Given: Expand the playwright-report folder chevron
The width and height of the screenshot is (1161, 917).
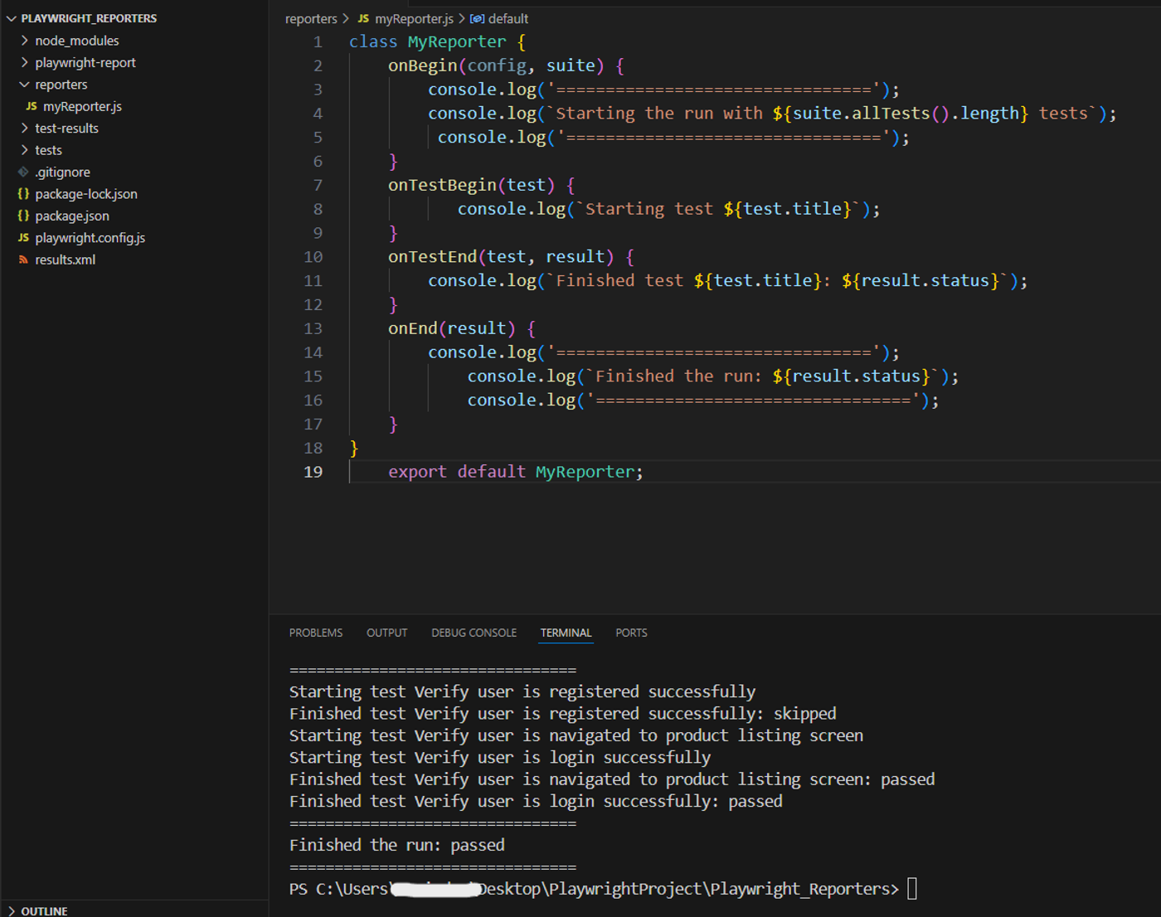Looking at the screenshot, I should pos(24,62).
